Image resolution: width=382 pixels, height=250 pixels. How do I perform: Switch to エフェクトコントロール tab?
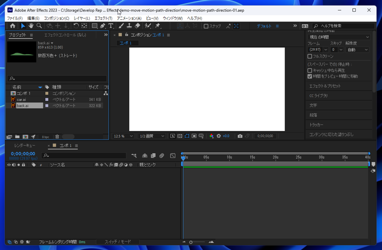[65, 35]
